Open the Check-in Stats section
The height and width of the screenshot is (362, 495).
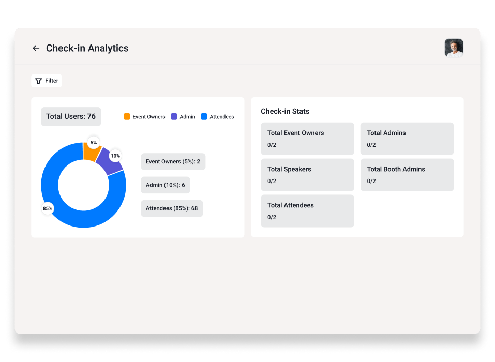(285, 111)
